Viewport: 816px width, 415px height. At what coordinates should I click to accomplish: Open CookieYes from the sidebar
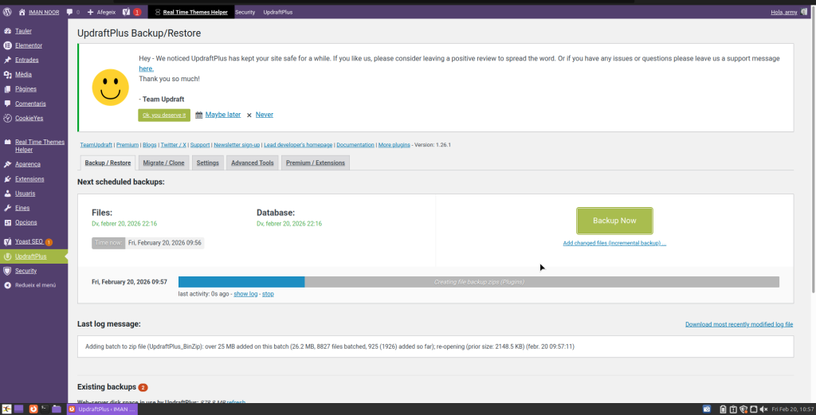29,118
